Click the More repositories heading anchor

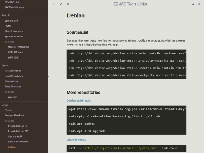(83, 93)
